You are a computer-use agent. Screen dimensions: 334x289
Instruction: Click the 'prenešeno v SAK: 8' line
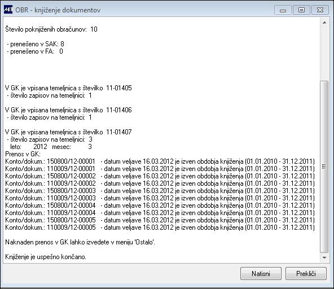tap(36, 44)
